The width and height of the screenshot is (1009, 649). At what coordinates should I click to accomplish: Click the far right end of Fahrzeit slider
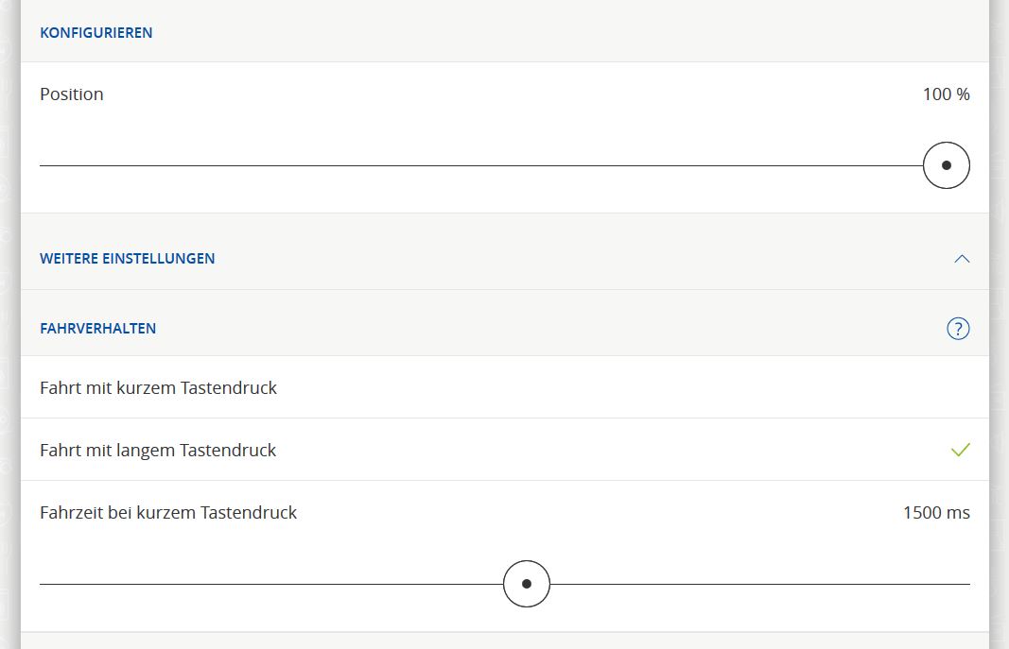pyautogui.click(x=966, y=584)
